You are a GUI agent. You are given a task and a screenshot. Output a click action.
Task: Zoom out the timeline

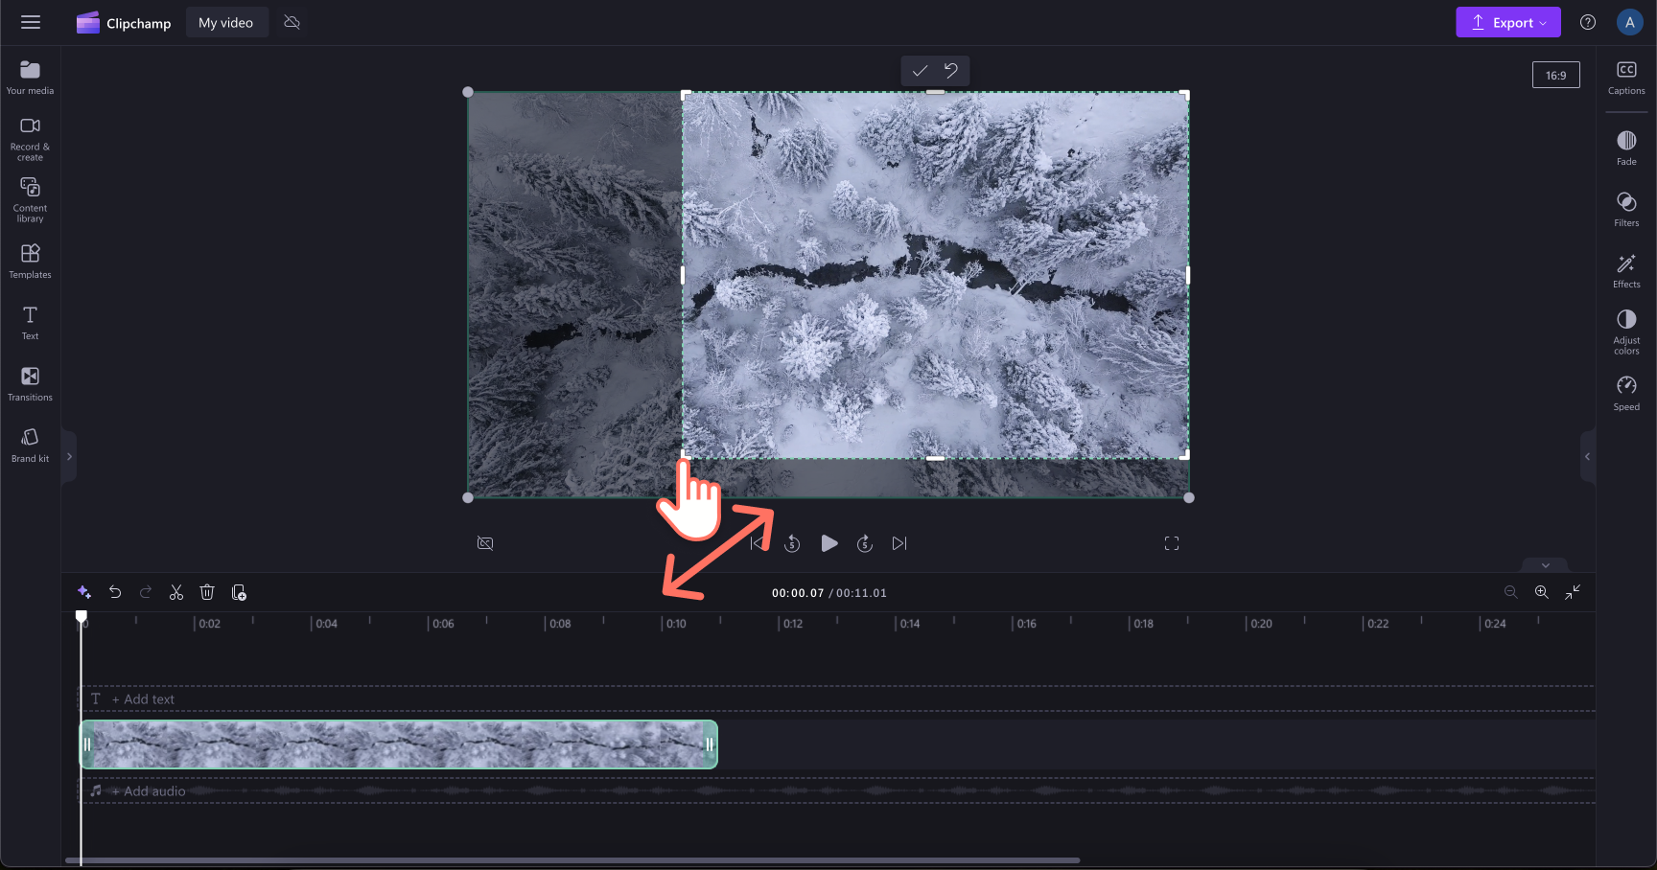point(1510,592)
